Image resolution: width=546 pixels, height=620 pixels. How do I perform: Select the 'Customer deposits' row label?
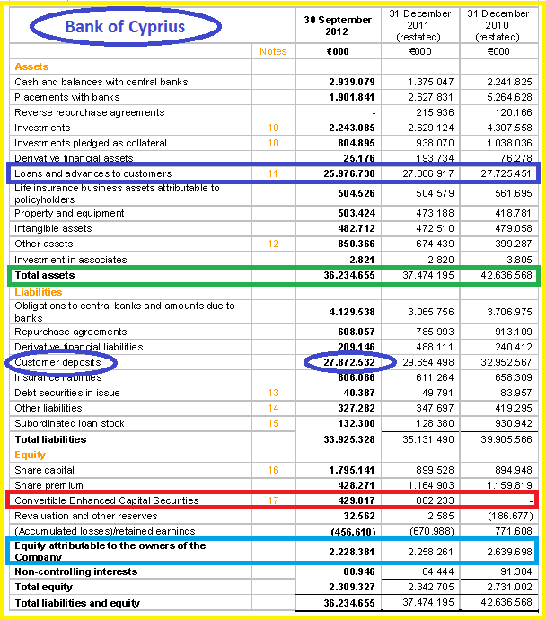(x=57, y=363)
